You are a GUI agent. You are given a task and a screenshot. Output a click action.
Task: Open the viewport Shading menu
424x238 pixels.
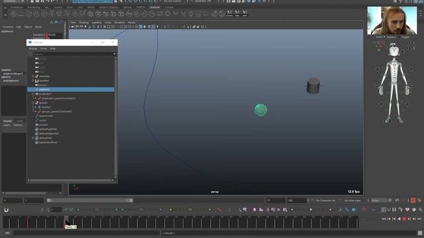click(83, 22)
